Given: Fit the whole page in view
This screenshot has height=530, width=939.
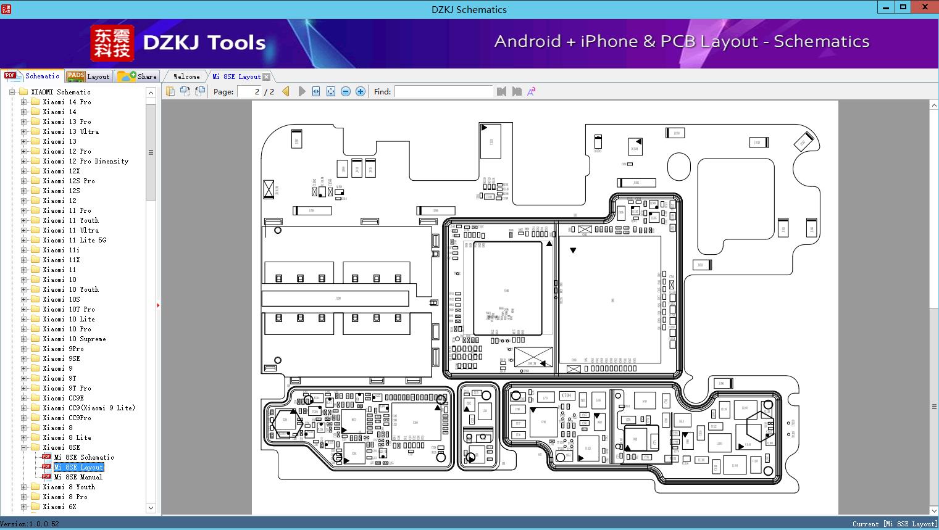Looking at the screenshot, I should [331, 91].
